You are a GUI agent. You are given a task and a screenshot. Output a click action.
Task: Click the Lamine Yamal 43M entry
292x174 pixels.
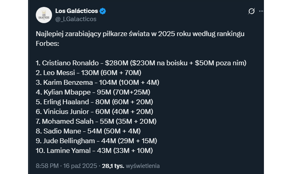point(94,150)
